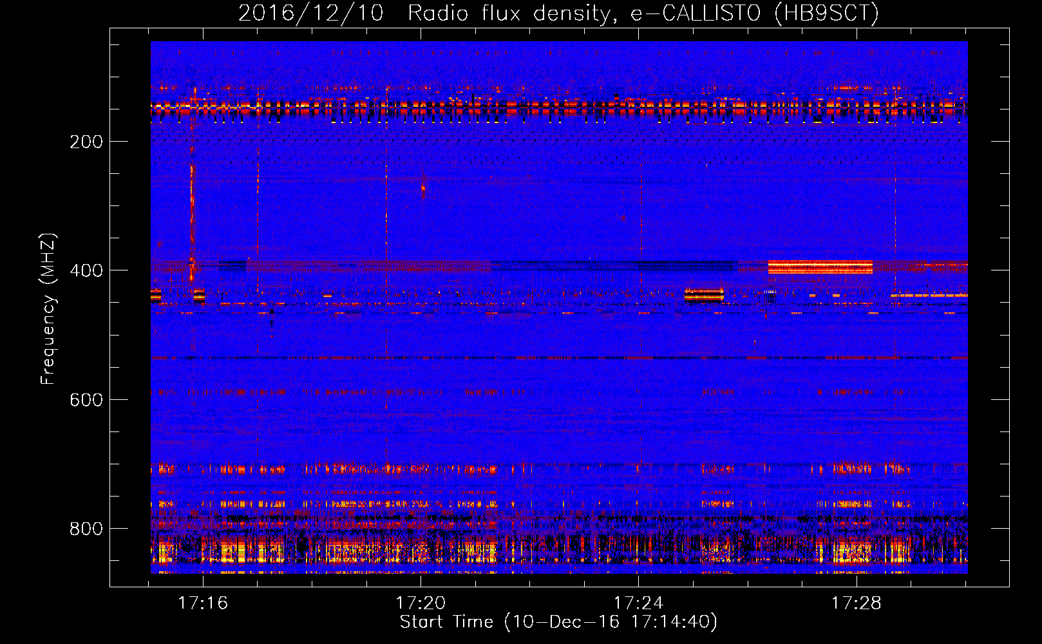Click the 17:28 time tick label
The width and height of the screenshot is (1042, 644).
(x=857, y=603)
